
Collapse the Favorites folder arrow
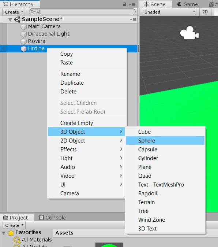click(4, 233)
